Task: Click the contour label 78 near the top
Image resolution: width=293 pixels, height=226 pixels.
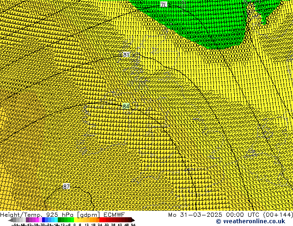Action: pos(164,4)
